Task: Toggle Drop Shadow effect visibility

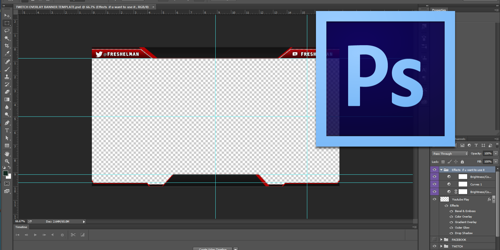Action: pyautogui.click(x=451, y=233)
